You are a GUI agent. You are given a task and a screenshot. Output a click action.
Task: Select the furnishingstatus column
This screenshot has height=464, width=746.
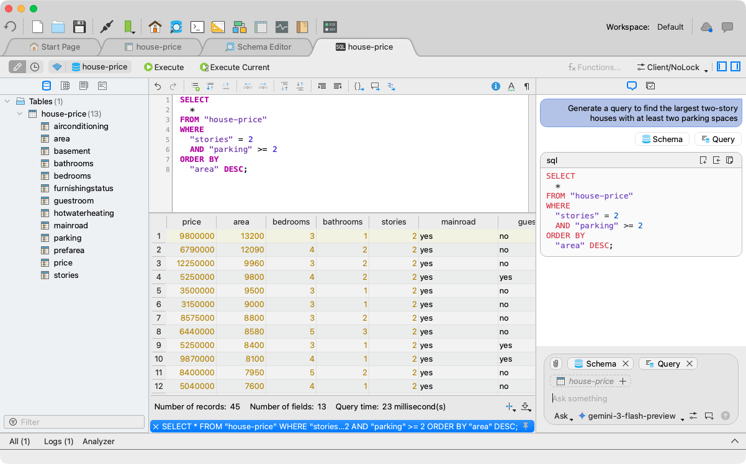(83, 188)
